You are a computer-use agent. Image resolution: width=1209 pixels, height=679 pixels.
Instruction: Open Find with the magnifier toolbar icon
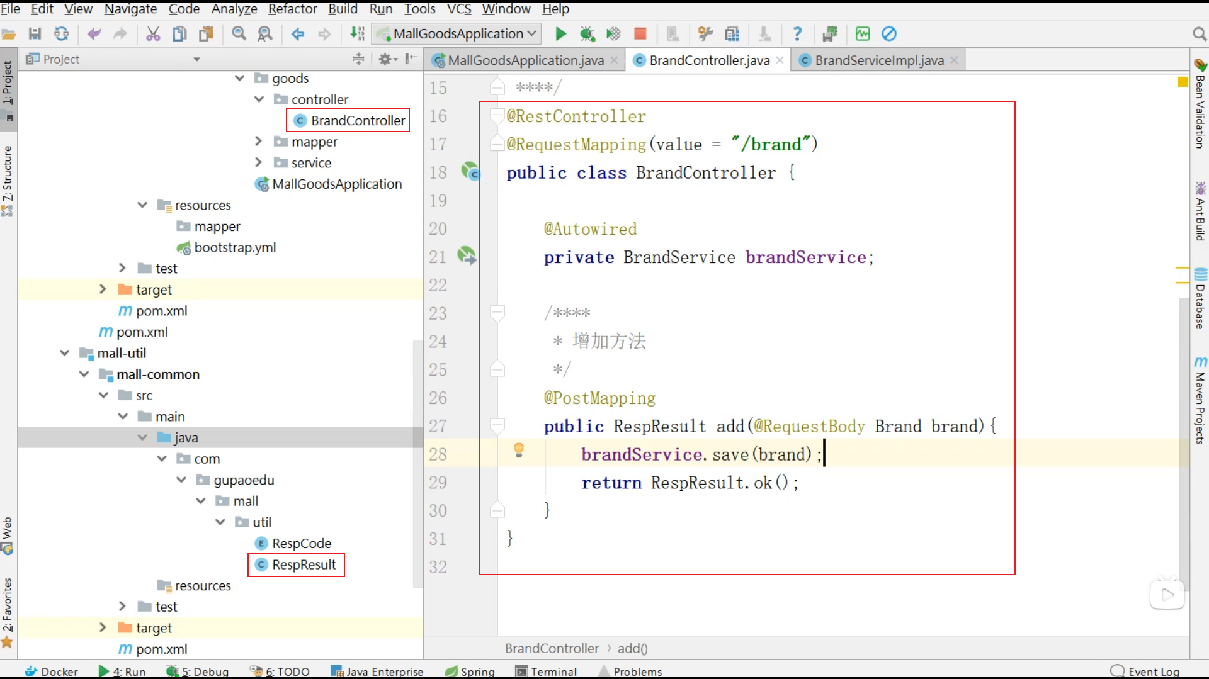[239, 34]
